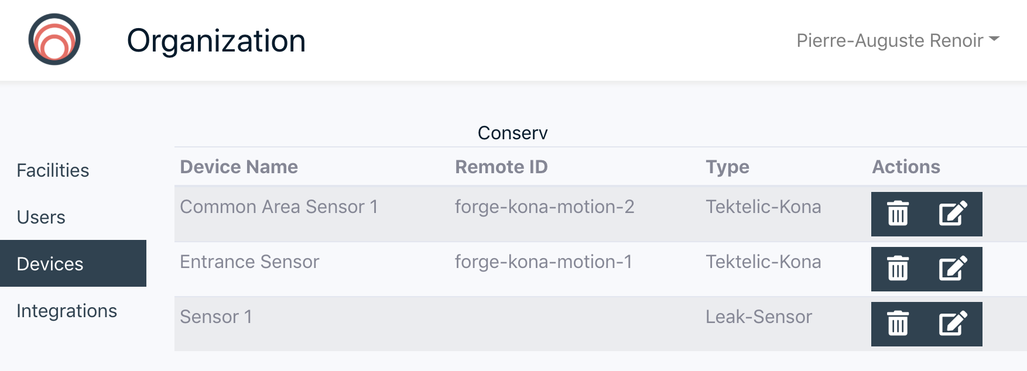The image size is (1027, 371).
Task: Click the Device Name column header
Action: (x=239, y=167)
